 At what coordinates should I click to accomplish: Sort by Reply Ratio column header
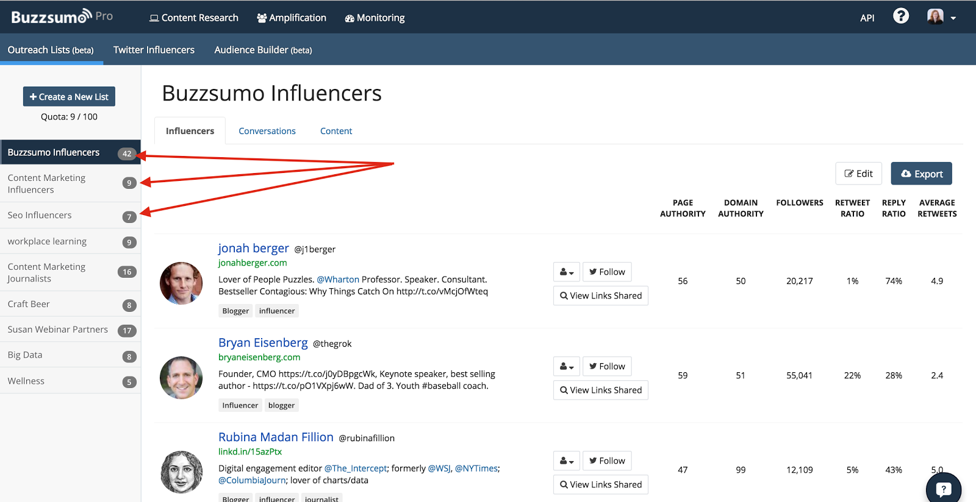(x=894, y=208)
